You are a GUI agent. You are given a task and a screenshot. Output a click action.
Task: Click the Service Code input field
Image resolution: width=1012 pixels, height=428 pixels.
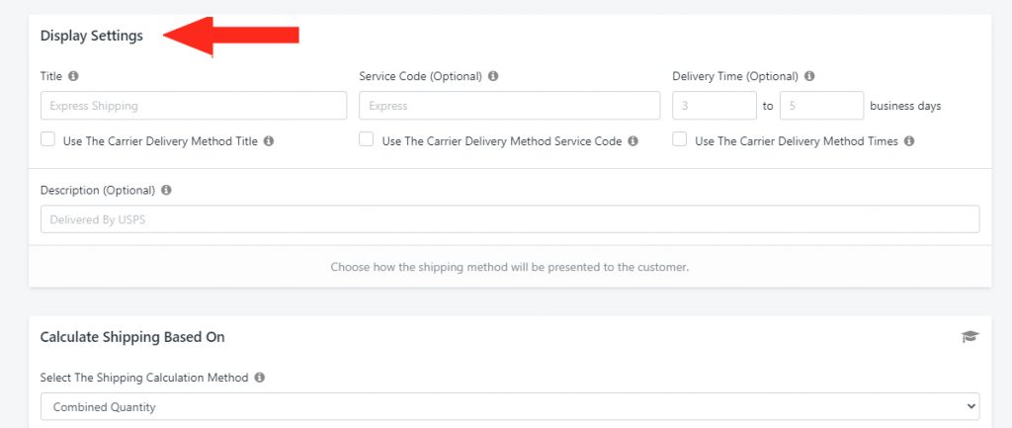(x=509, y=105)
